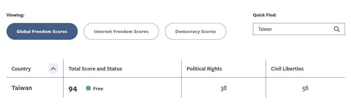Click the Civil Liberties score 56
Screen dimensions: 351x105
[x=305, y=88]
